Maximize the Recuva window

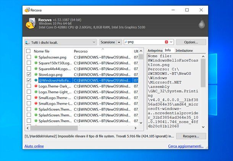(x=187, y=10)
